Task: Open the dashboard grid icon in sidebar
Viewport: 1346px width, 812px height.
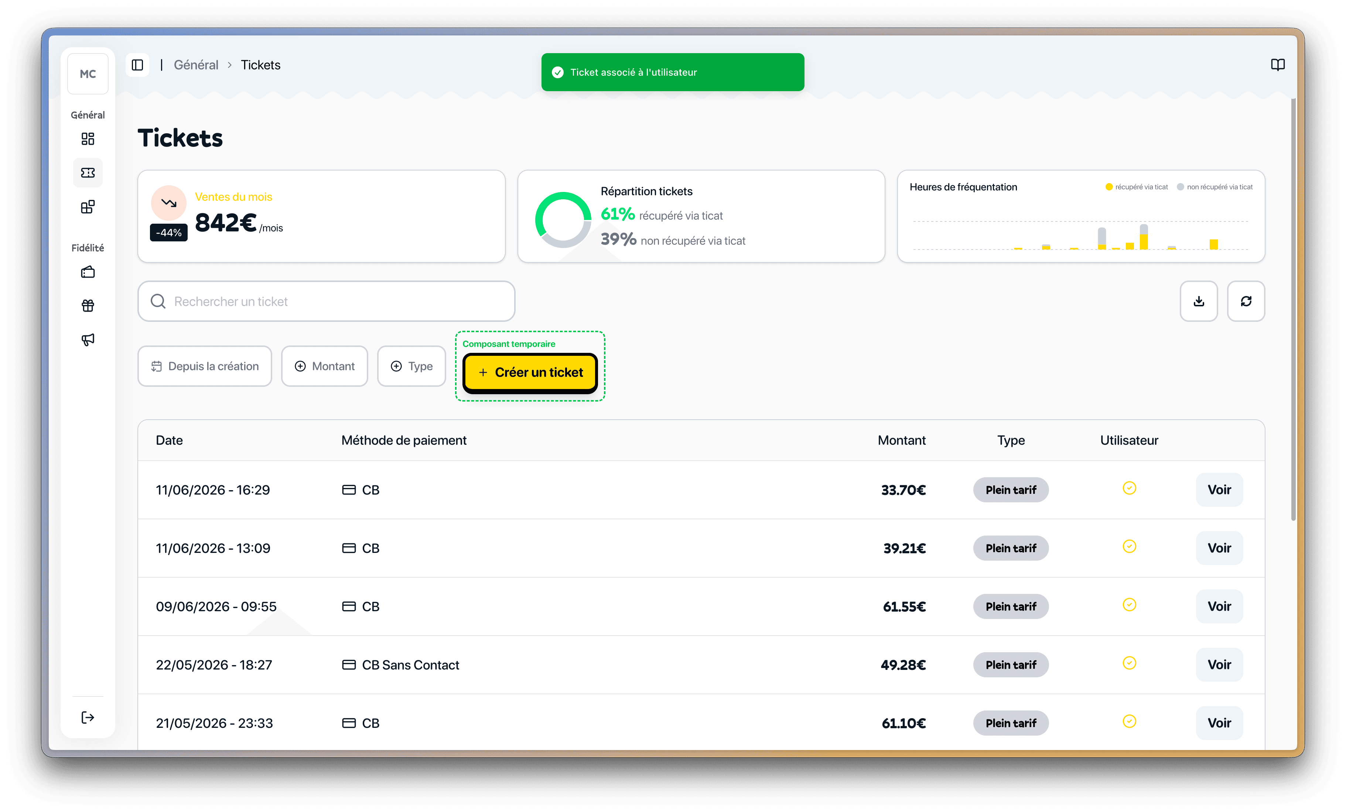Action: pos(88,139)
